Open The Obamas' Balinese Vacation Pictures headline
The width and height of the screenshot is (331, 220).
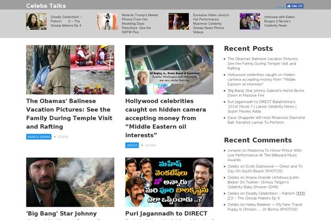(70, 114)
